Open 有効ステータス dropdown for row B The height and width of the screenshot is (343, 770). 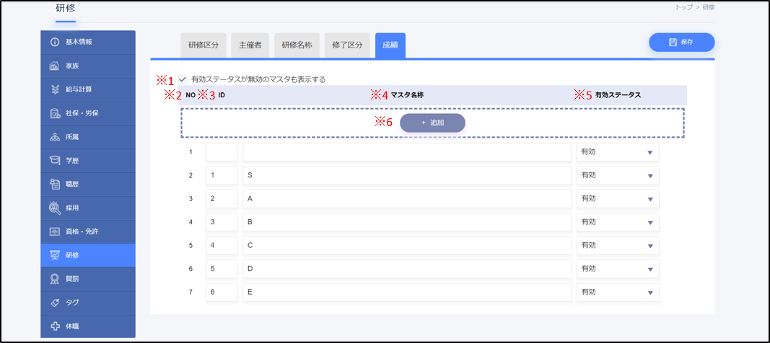tap(618, 223)
